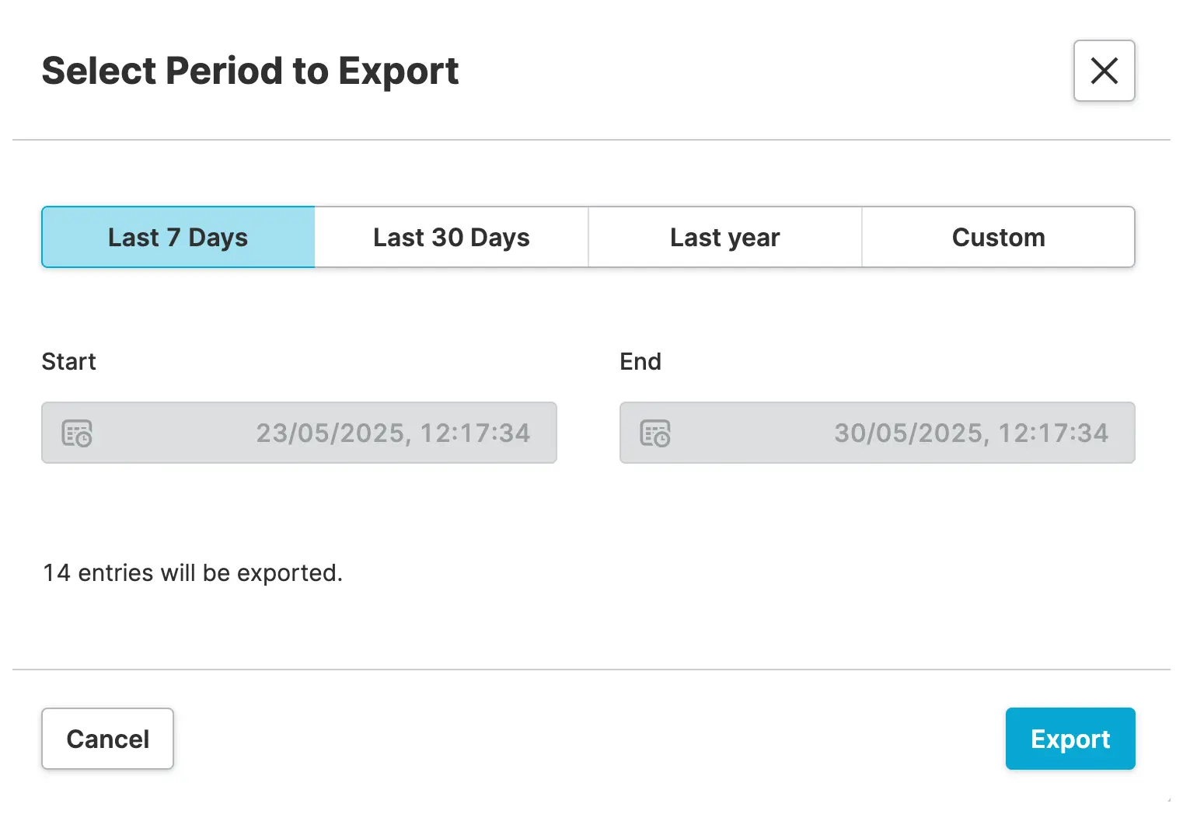Click the 30/05/2025 date in End field
Image resolution: width=1183 pixels, height=814 pixels.
point(909,433)
